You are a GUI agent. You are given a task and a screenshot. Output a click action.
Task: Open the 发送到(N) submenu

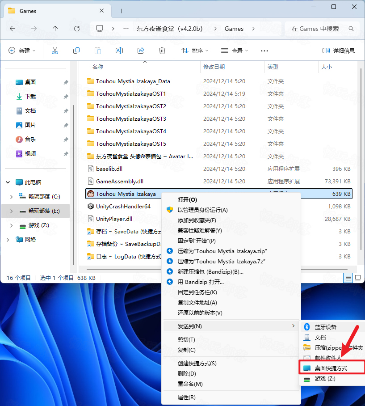point(231,326)
